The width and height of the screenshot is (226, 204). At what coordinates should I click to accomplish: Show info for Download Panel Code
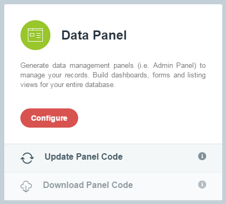click(x=202, y=184)
